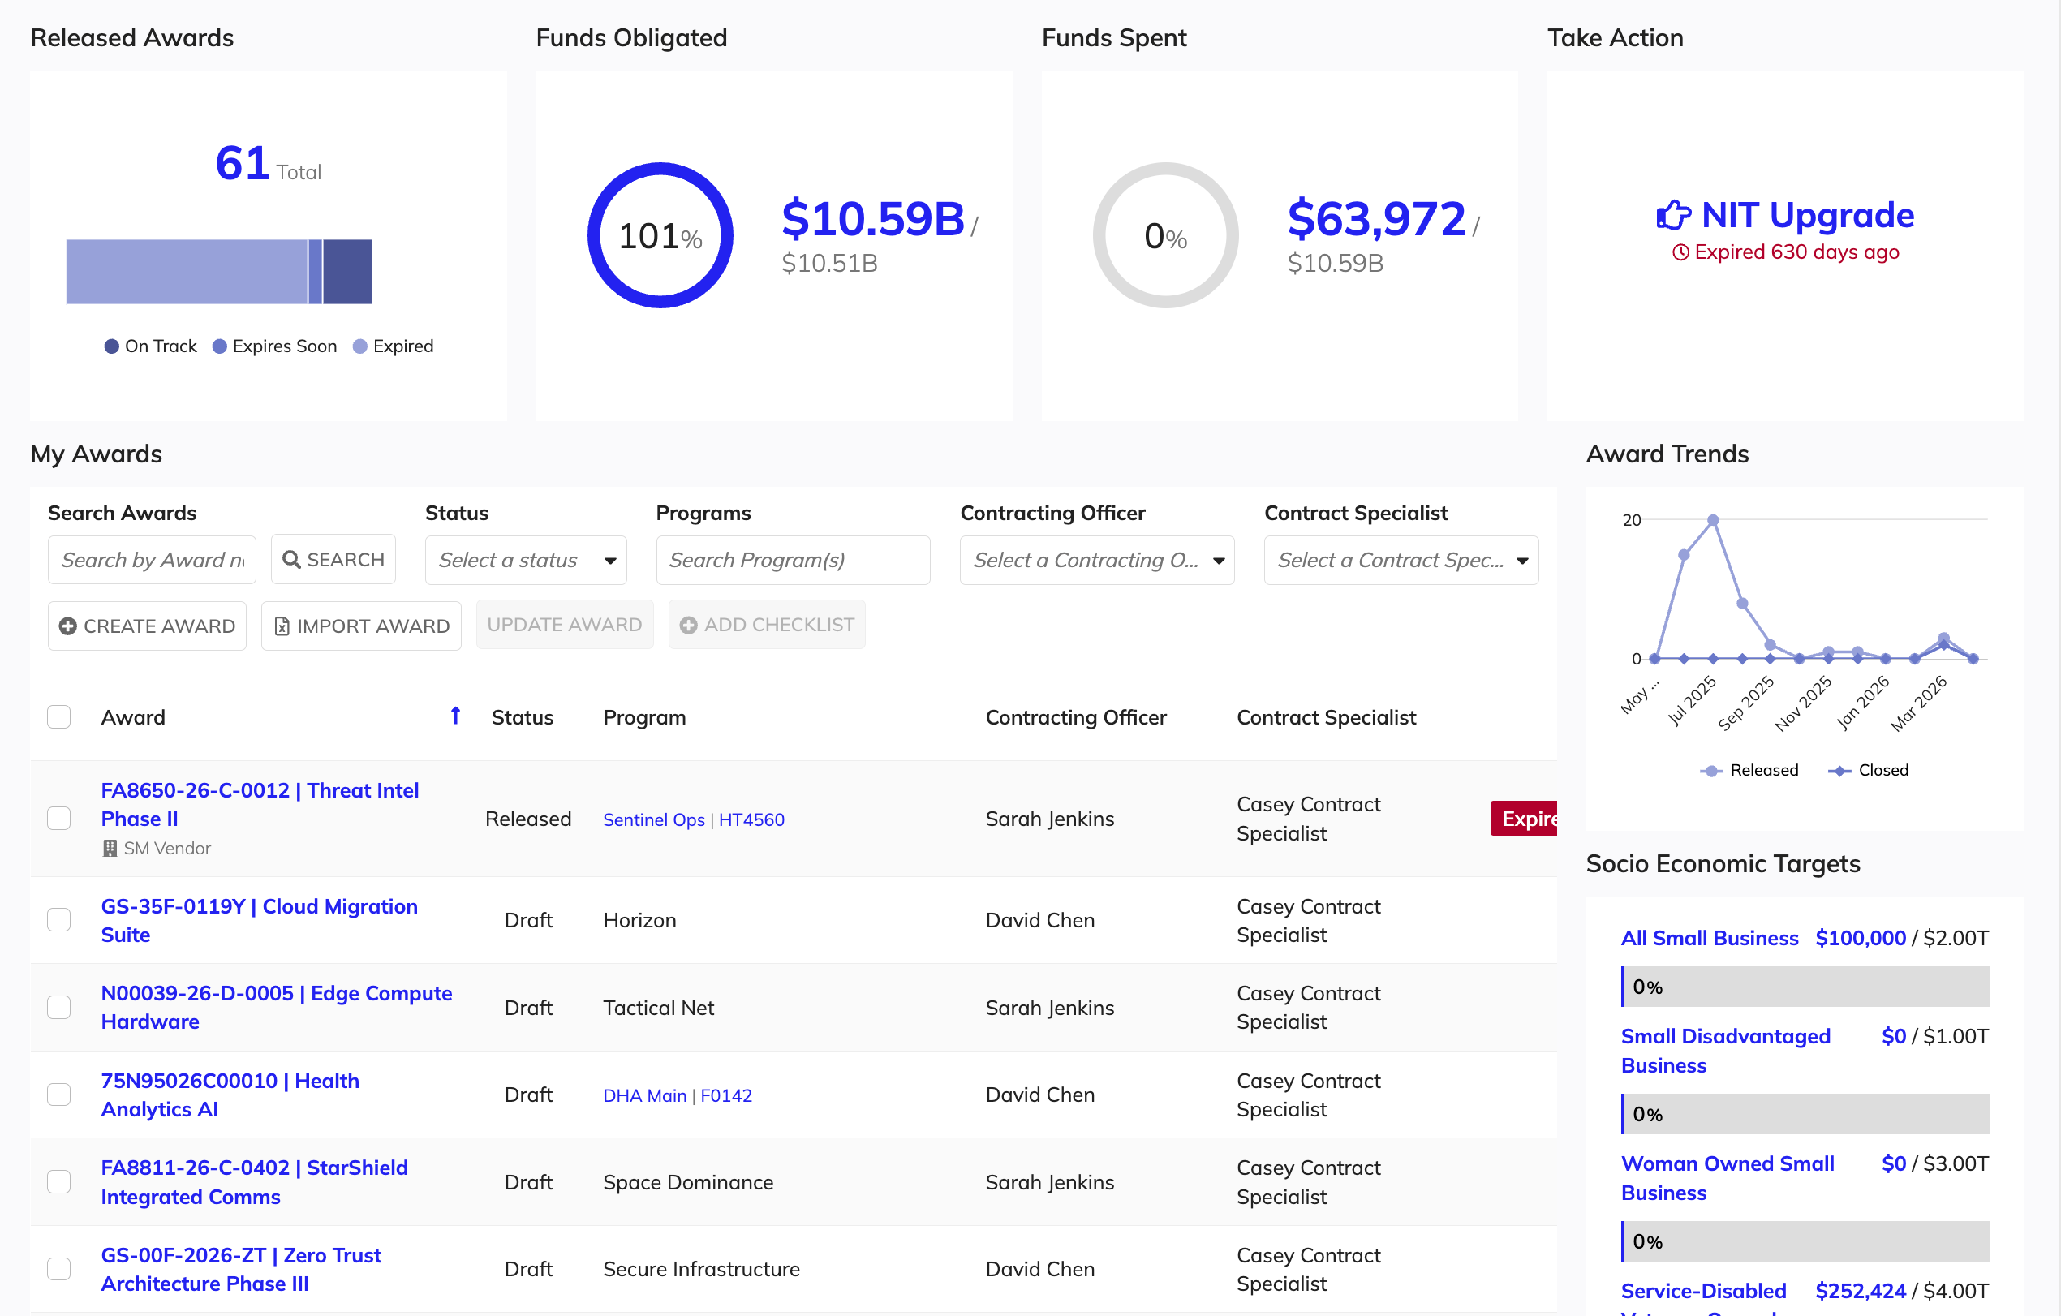The image size is (2061, 1316).
Task: Click the $100,000 All Small Business amount
Action: point(1861,939)
